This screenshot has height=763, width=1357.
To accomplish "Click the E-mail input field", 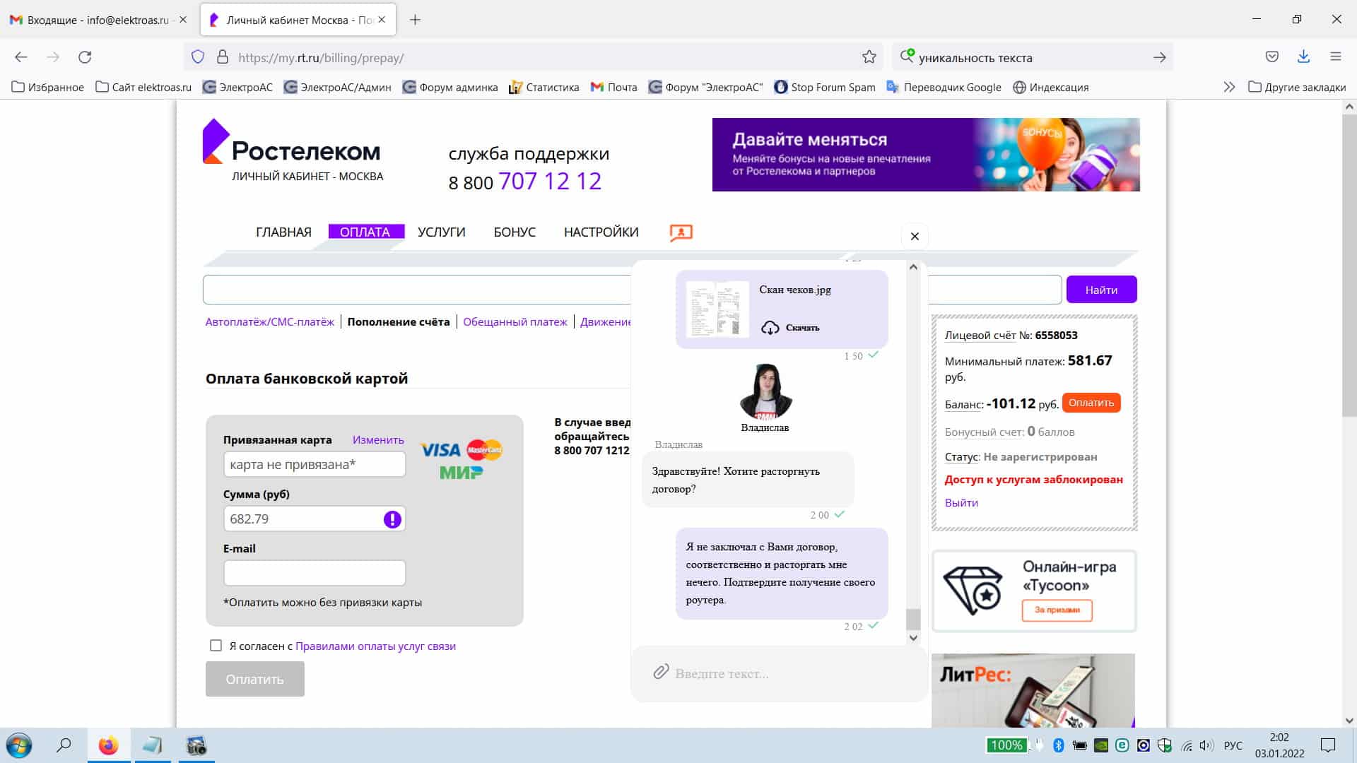I will [314, 572].
